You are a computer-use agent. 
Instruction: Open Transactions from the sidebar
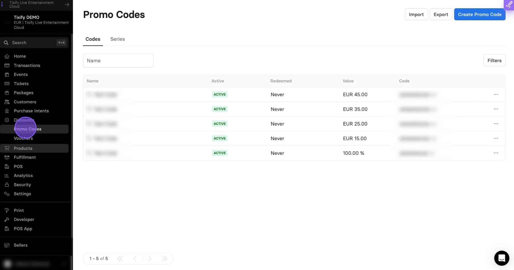[x=34, y=65]
